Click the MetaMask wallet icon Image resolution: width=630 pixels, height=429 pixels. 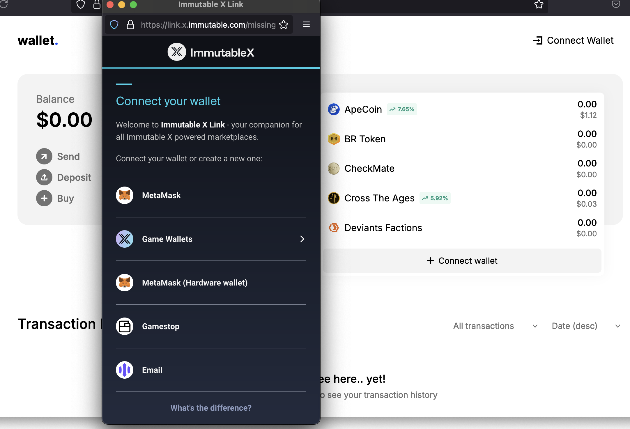(x=125, y=195)
